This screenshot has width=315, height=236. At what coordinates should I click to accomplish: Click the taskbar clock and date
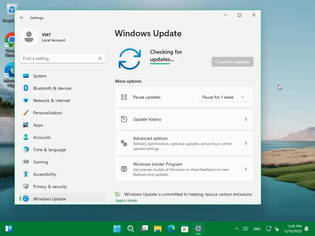(293, 229)
